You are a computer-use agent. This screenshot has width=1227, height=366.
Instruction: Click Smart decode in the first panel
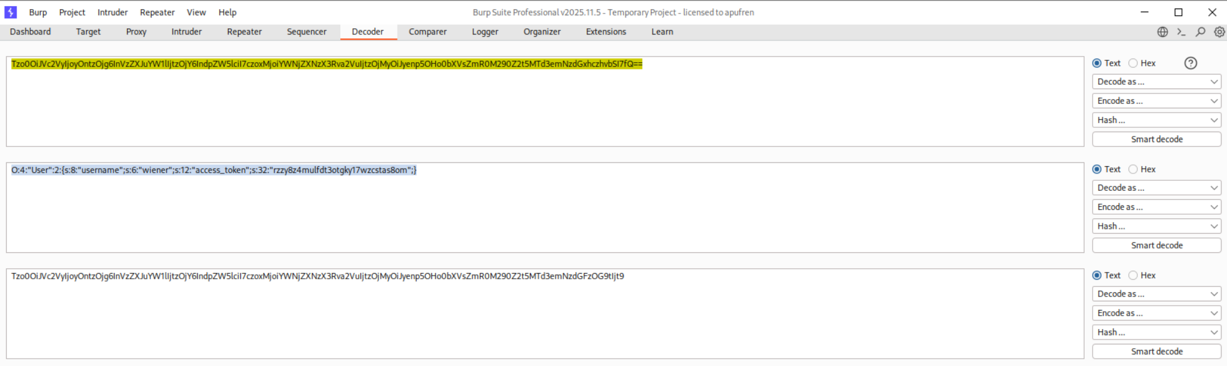pyautogui.click(x=1156, y=140)
